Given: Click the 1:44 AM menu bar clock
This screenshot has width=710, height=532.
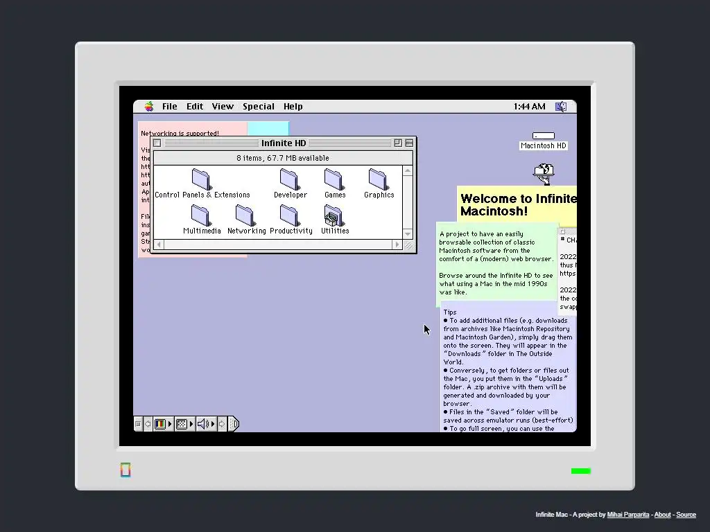Looking at the screenshot, I should coord(529,106).
